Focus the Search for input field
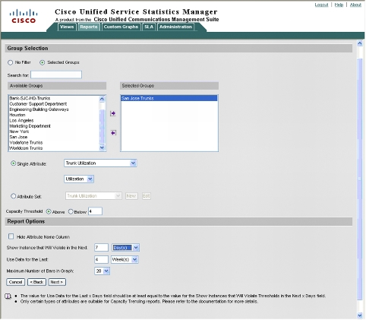Image resolution: width=366 pixels, height=320 pixels. point(56,74)
